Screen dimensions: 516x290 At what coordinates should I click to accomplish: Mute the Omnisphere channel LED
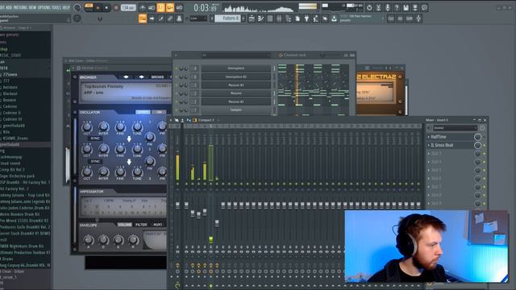click(x=177, y=68)
